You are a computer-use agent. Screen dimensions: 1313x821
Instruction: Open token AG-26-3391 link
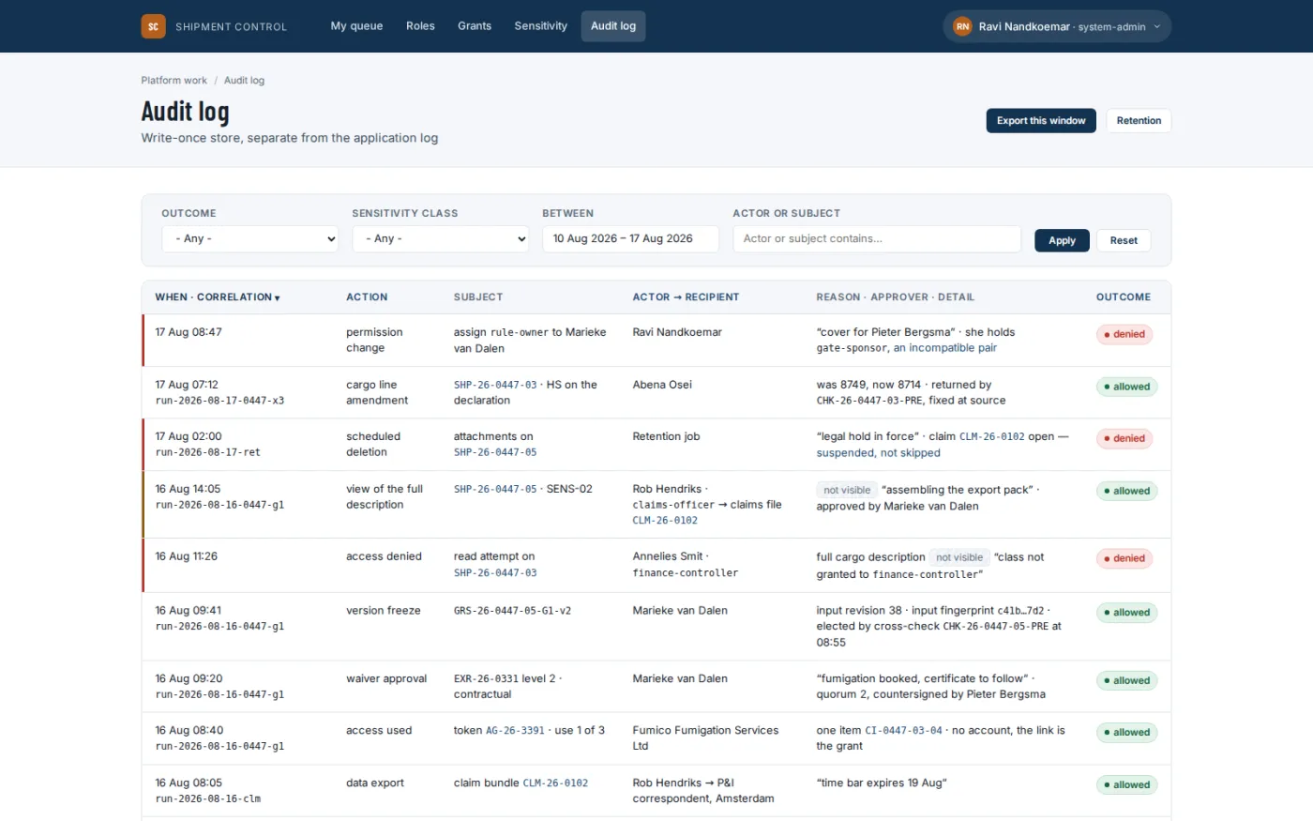coord(515,731)
